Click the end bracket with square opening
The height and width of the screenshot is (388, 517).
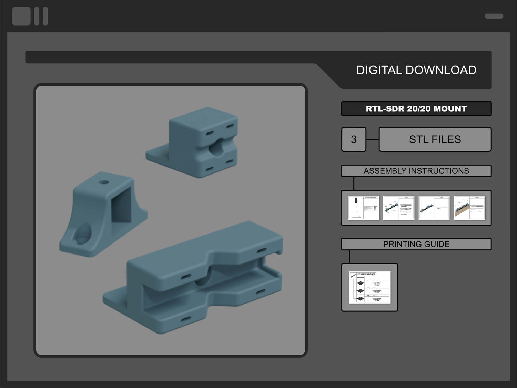[x=103, y=214]
